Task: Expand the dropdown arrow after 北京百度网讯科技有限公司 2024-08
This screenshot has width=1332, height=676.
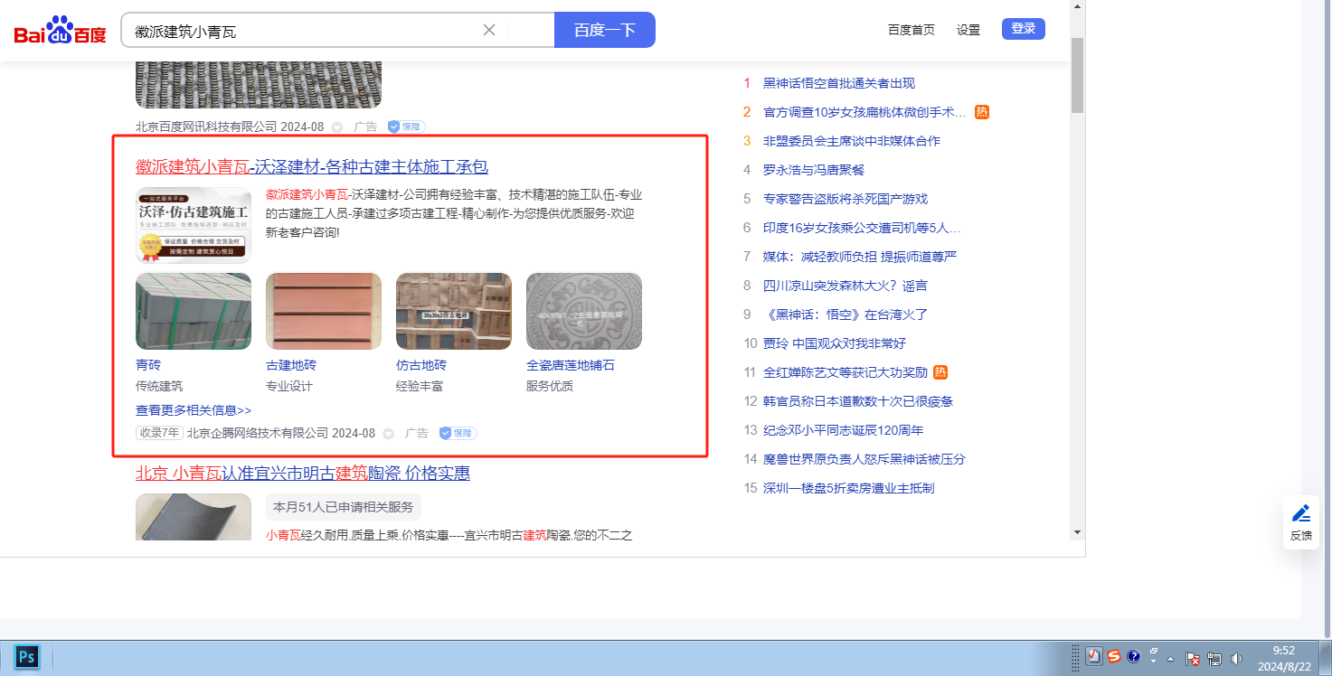Action: (337, 127)
